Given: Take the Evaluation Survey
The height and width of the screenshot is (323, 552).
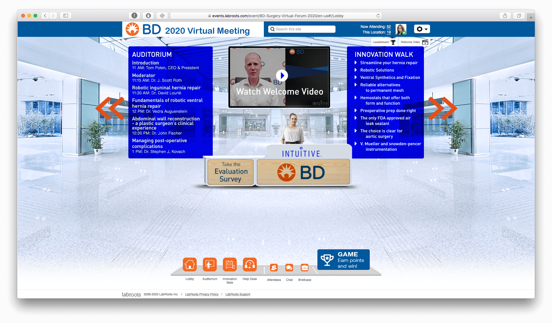Looking at the screenshot, I should click(231, 172).
